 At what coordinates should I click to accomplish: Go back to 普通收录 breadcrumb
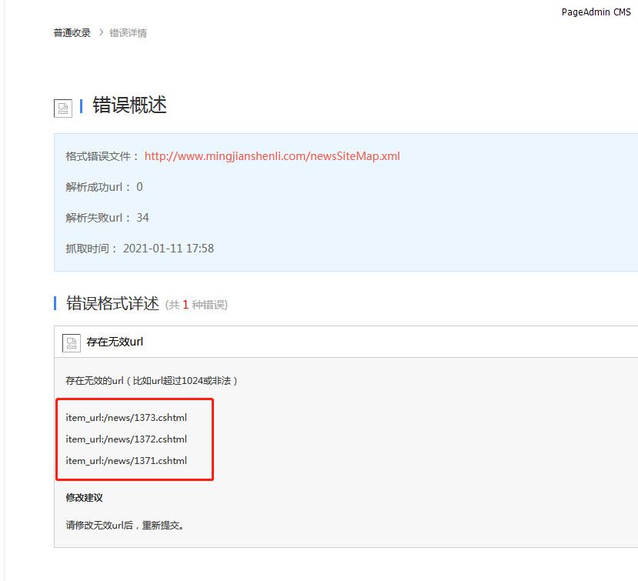[x=72, y=33]
